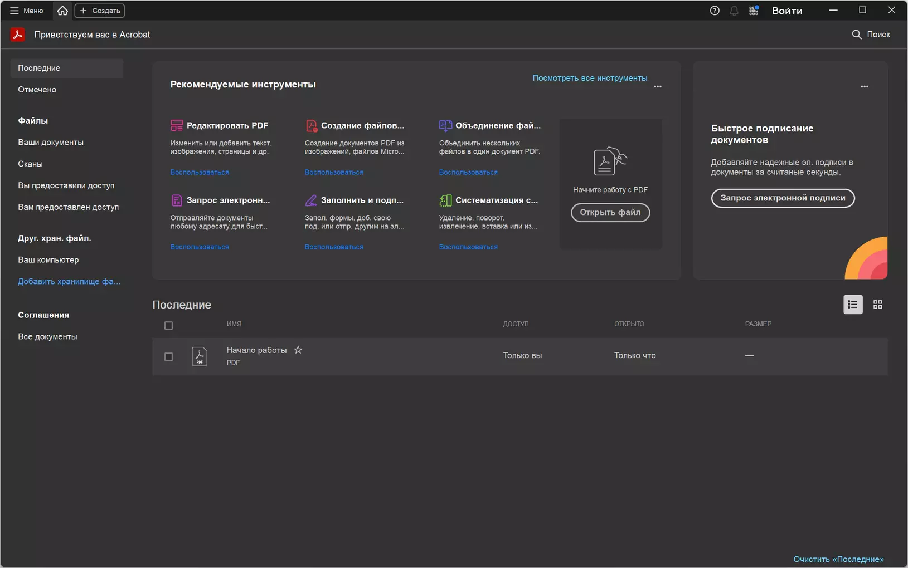This screenshot has width=908, height=568.
Task: Click the Войти sign-in button
Action: tap(787, 11)
